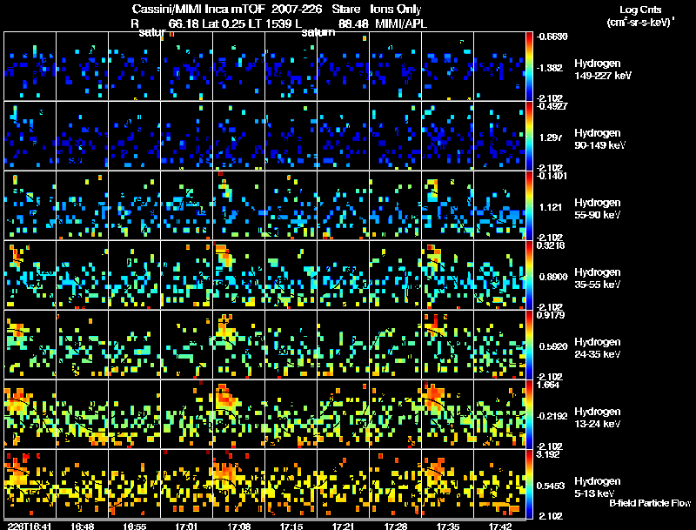This screenshot has width=696, height=530.
Task: Click the 1.297 color scale value
Action: click(x=551, y=138)
